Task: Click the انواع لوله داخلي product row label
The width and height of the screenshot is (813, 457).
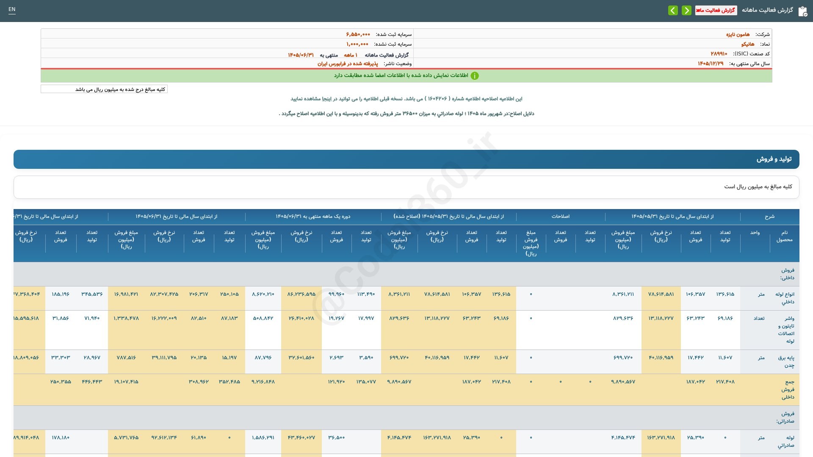Action: pyautogui.click(x=785, y=298)
